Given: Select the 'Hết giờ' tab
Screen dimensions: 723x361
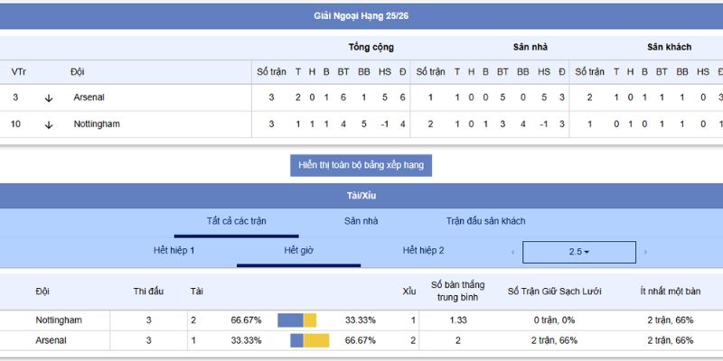Looking at the screenshot, I should 298,250.
